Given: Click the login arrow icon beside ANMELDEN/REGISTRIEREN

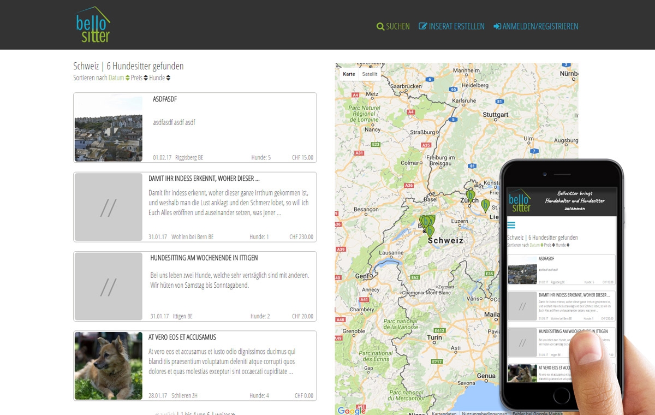Looking at the screenshot, I should click(x=497, y=26).
